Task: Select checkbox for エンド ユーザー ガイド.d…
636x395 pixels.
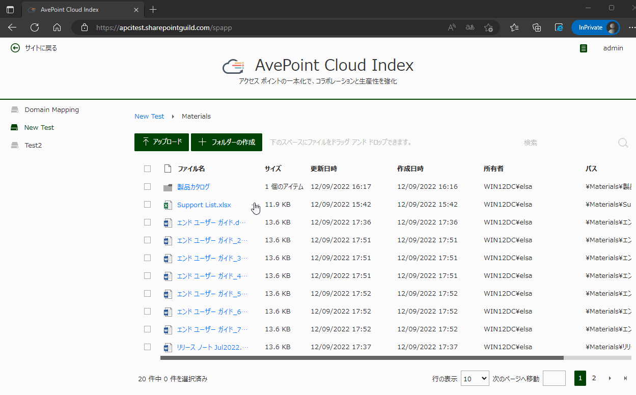Action: click(x=148, y=222)
